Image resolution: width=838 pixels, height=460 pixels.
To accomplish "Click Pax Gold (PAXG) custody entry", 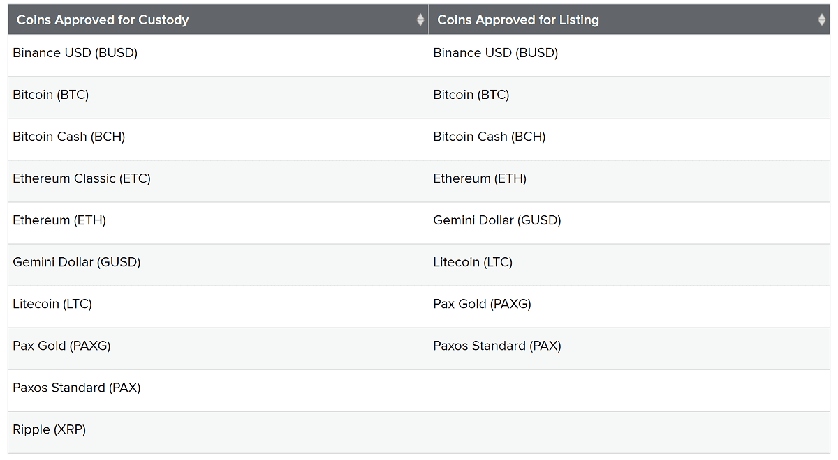I will (x=61, y=346).
